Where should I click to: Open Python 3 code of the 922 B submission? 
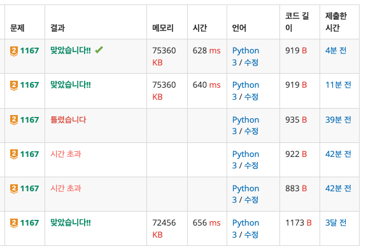(x=246, y=159)
